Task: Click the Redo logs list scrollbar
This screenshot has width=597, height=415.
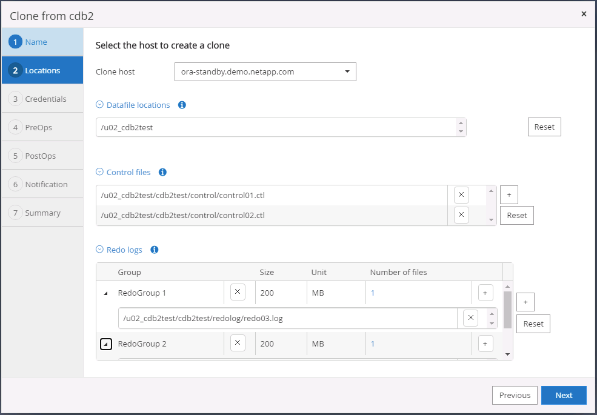Action: coord(507,309)
